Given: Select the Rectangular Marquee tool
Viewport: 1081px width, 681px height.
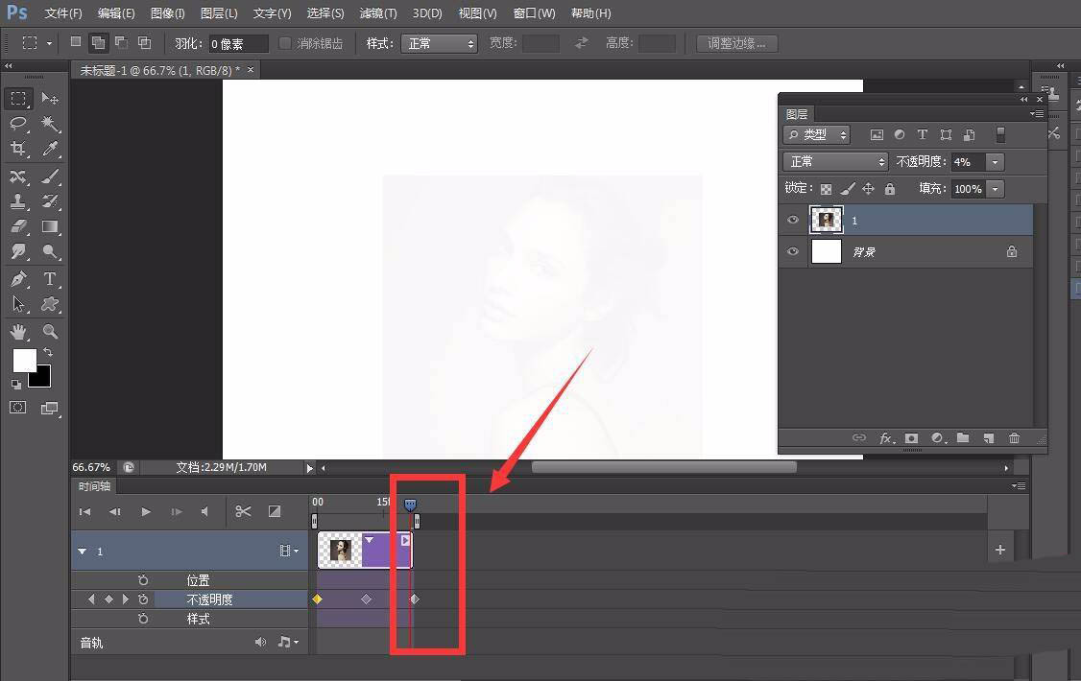Looking at the screenshot, I should [18, 99].
